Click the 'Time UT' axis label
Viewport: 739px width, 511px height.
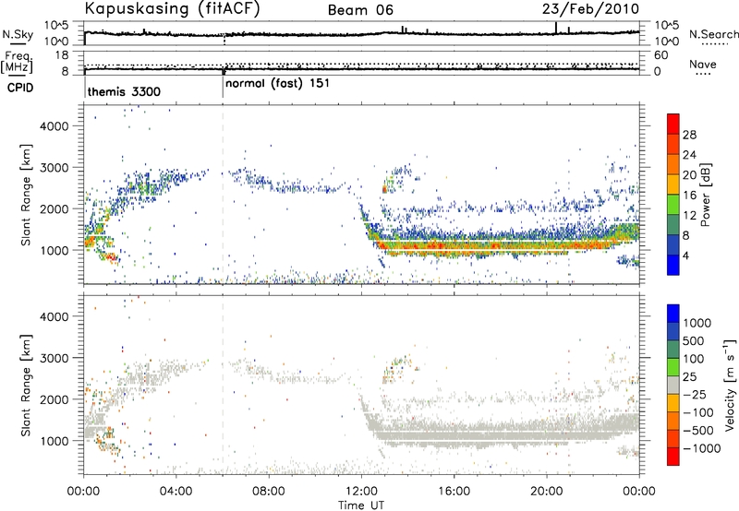pos(361,505)
